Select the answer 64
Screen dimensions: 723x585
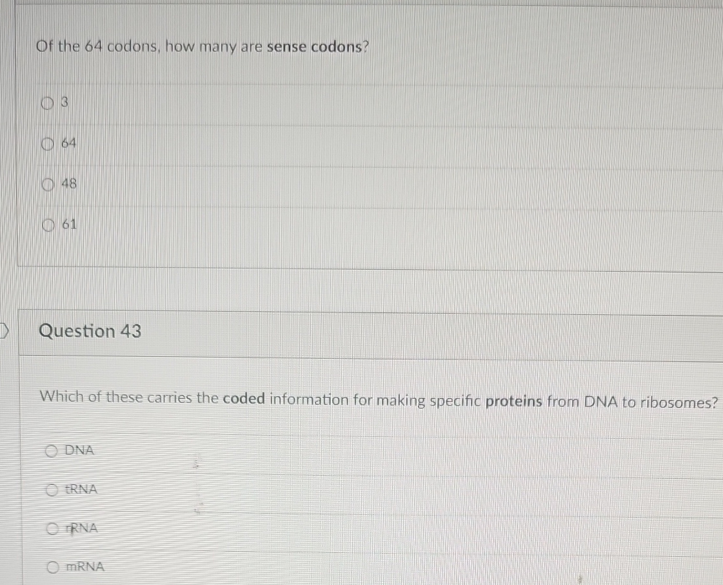point(46,143)
